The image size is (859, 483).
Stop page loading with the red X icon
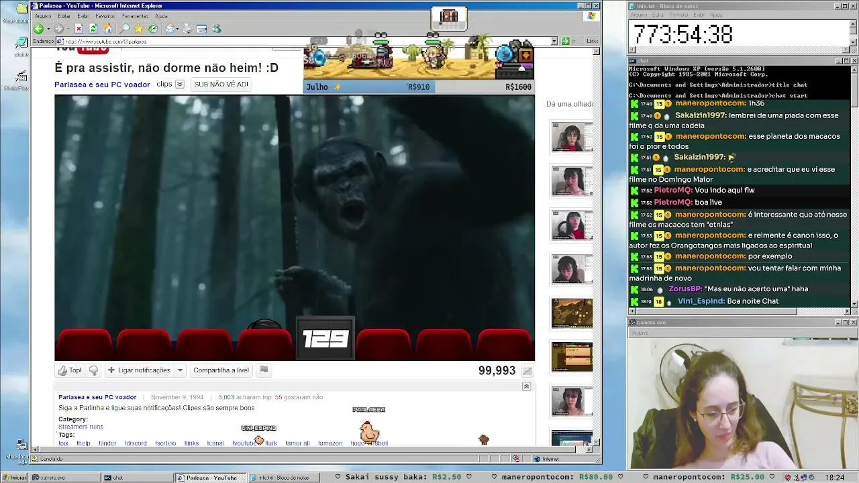(79, 29)
